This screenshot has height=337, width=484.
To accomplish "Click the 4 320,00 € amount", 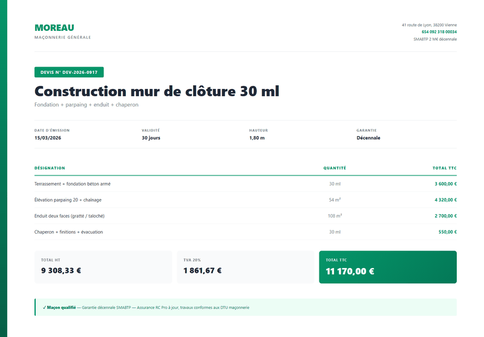I will 446,200.
